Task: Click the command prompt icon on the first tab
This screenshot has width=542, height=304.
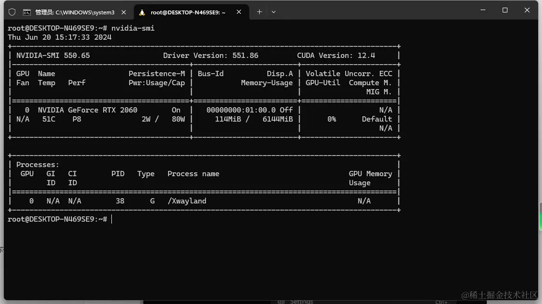Action: click(x=26, y=12)
